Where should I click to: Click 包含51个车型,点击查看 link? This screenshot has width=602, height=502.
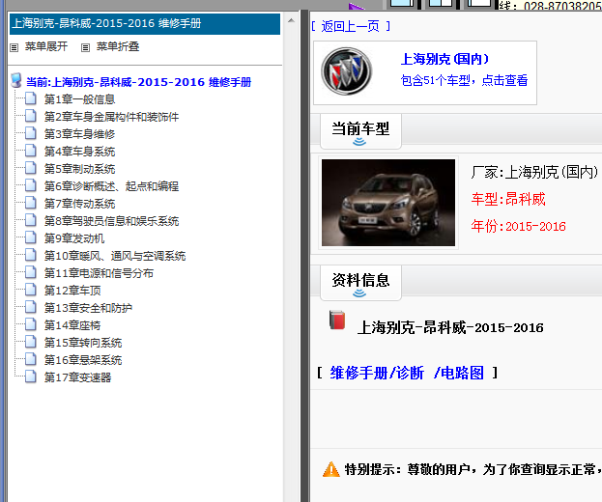pos(464,80)
